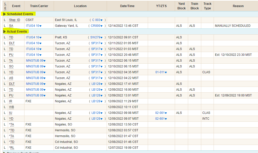Click the Yard Block column header
The image size is (258, 153).
(x=181, y=6)
